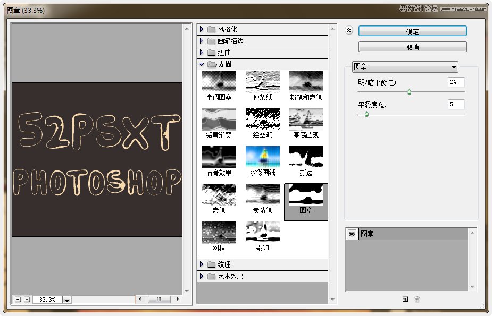The height and width of the screenshot is (316, 492).
Task: Select the 水彩画纸 filter thumbnail
Action: [x=263, y=157]
